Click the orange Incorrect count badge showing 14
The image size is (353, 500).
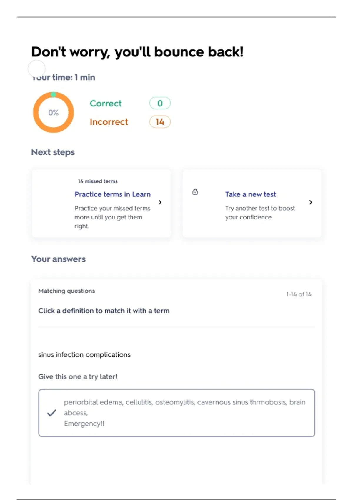point(160,122)
